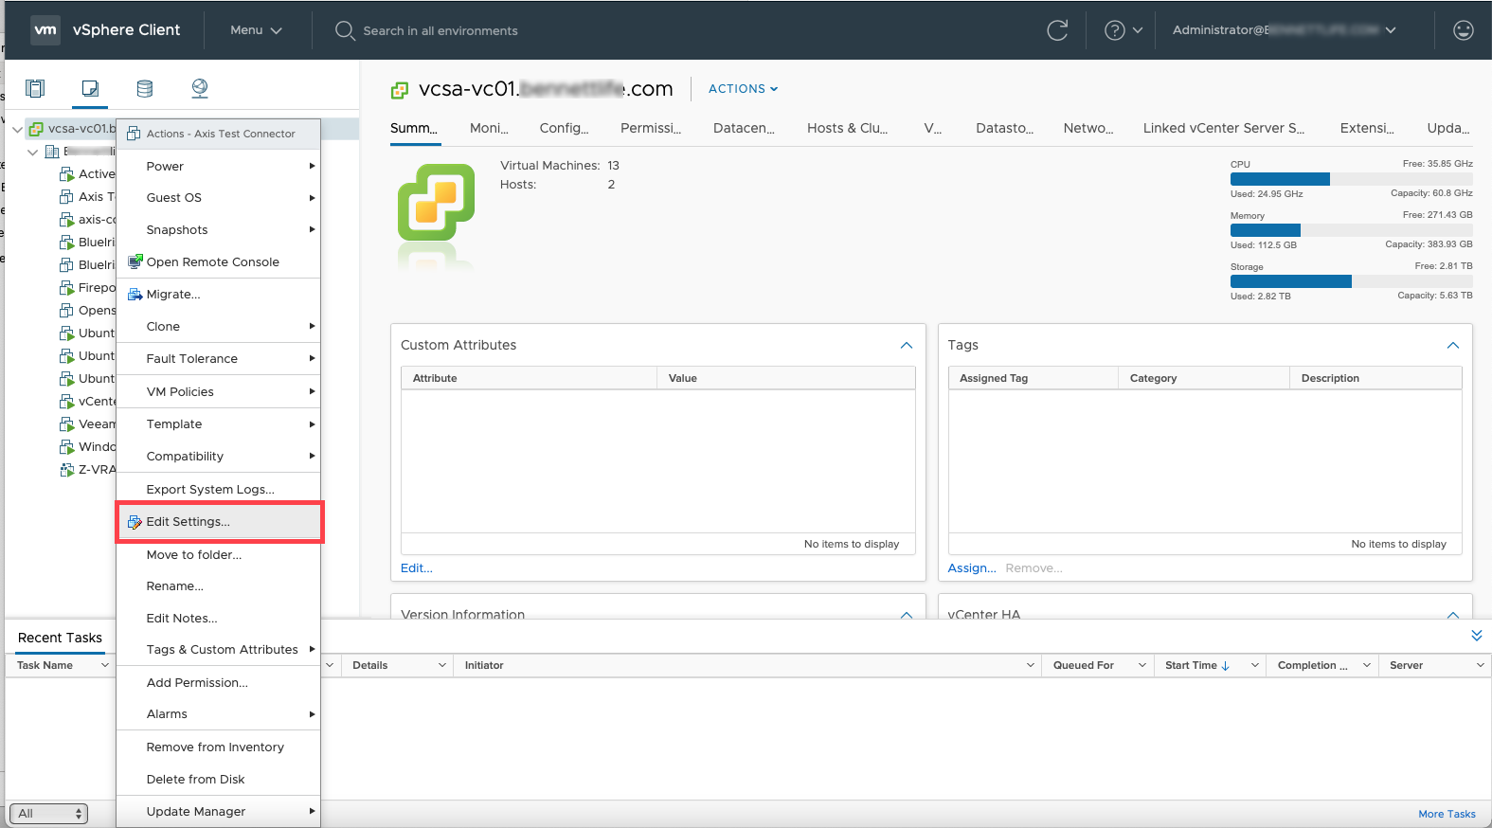Open the ACTIONS dropdown
Image resolution: width=1492 pixels, height=828 pixels.
pyautogui.click(x=744, y=88)
